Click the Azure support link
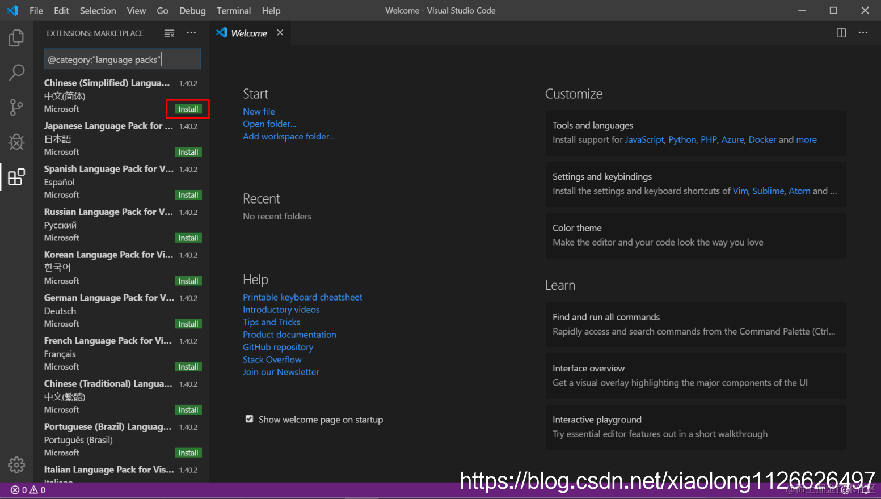The height and width of the screenshot is (499, 881). [732, 139]
